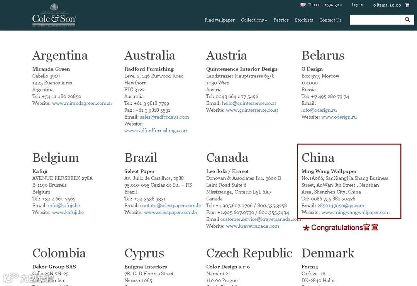This screenshot has width=417, height=286.
Task: Click the Australia heading
Action: pos(150,56)
